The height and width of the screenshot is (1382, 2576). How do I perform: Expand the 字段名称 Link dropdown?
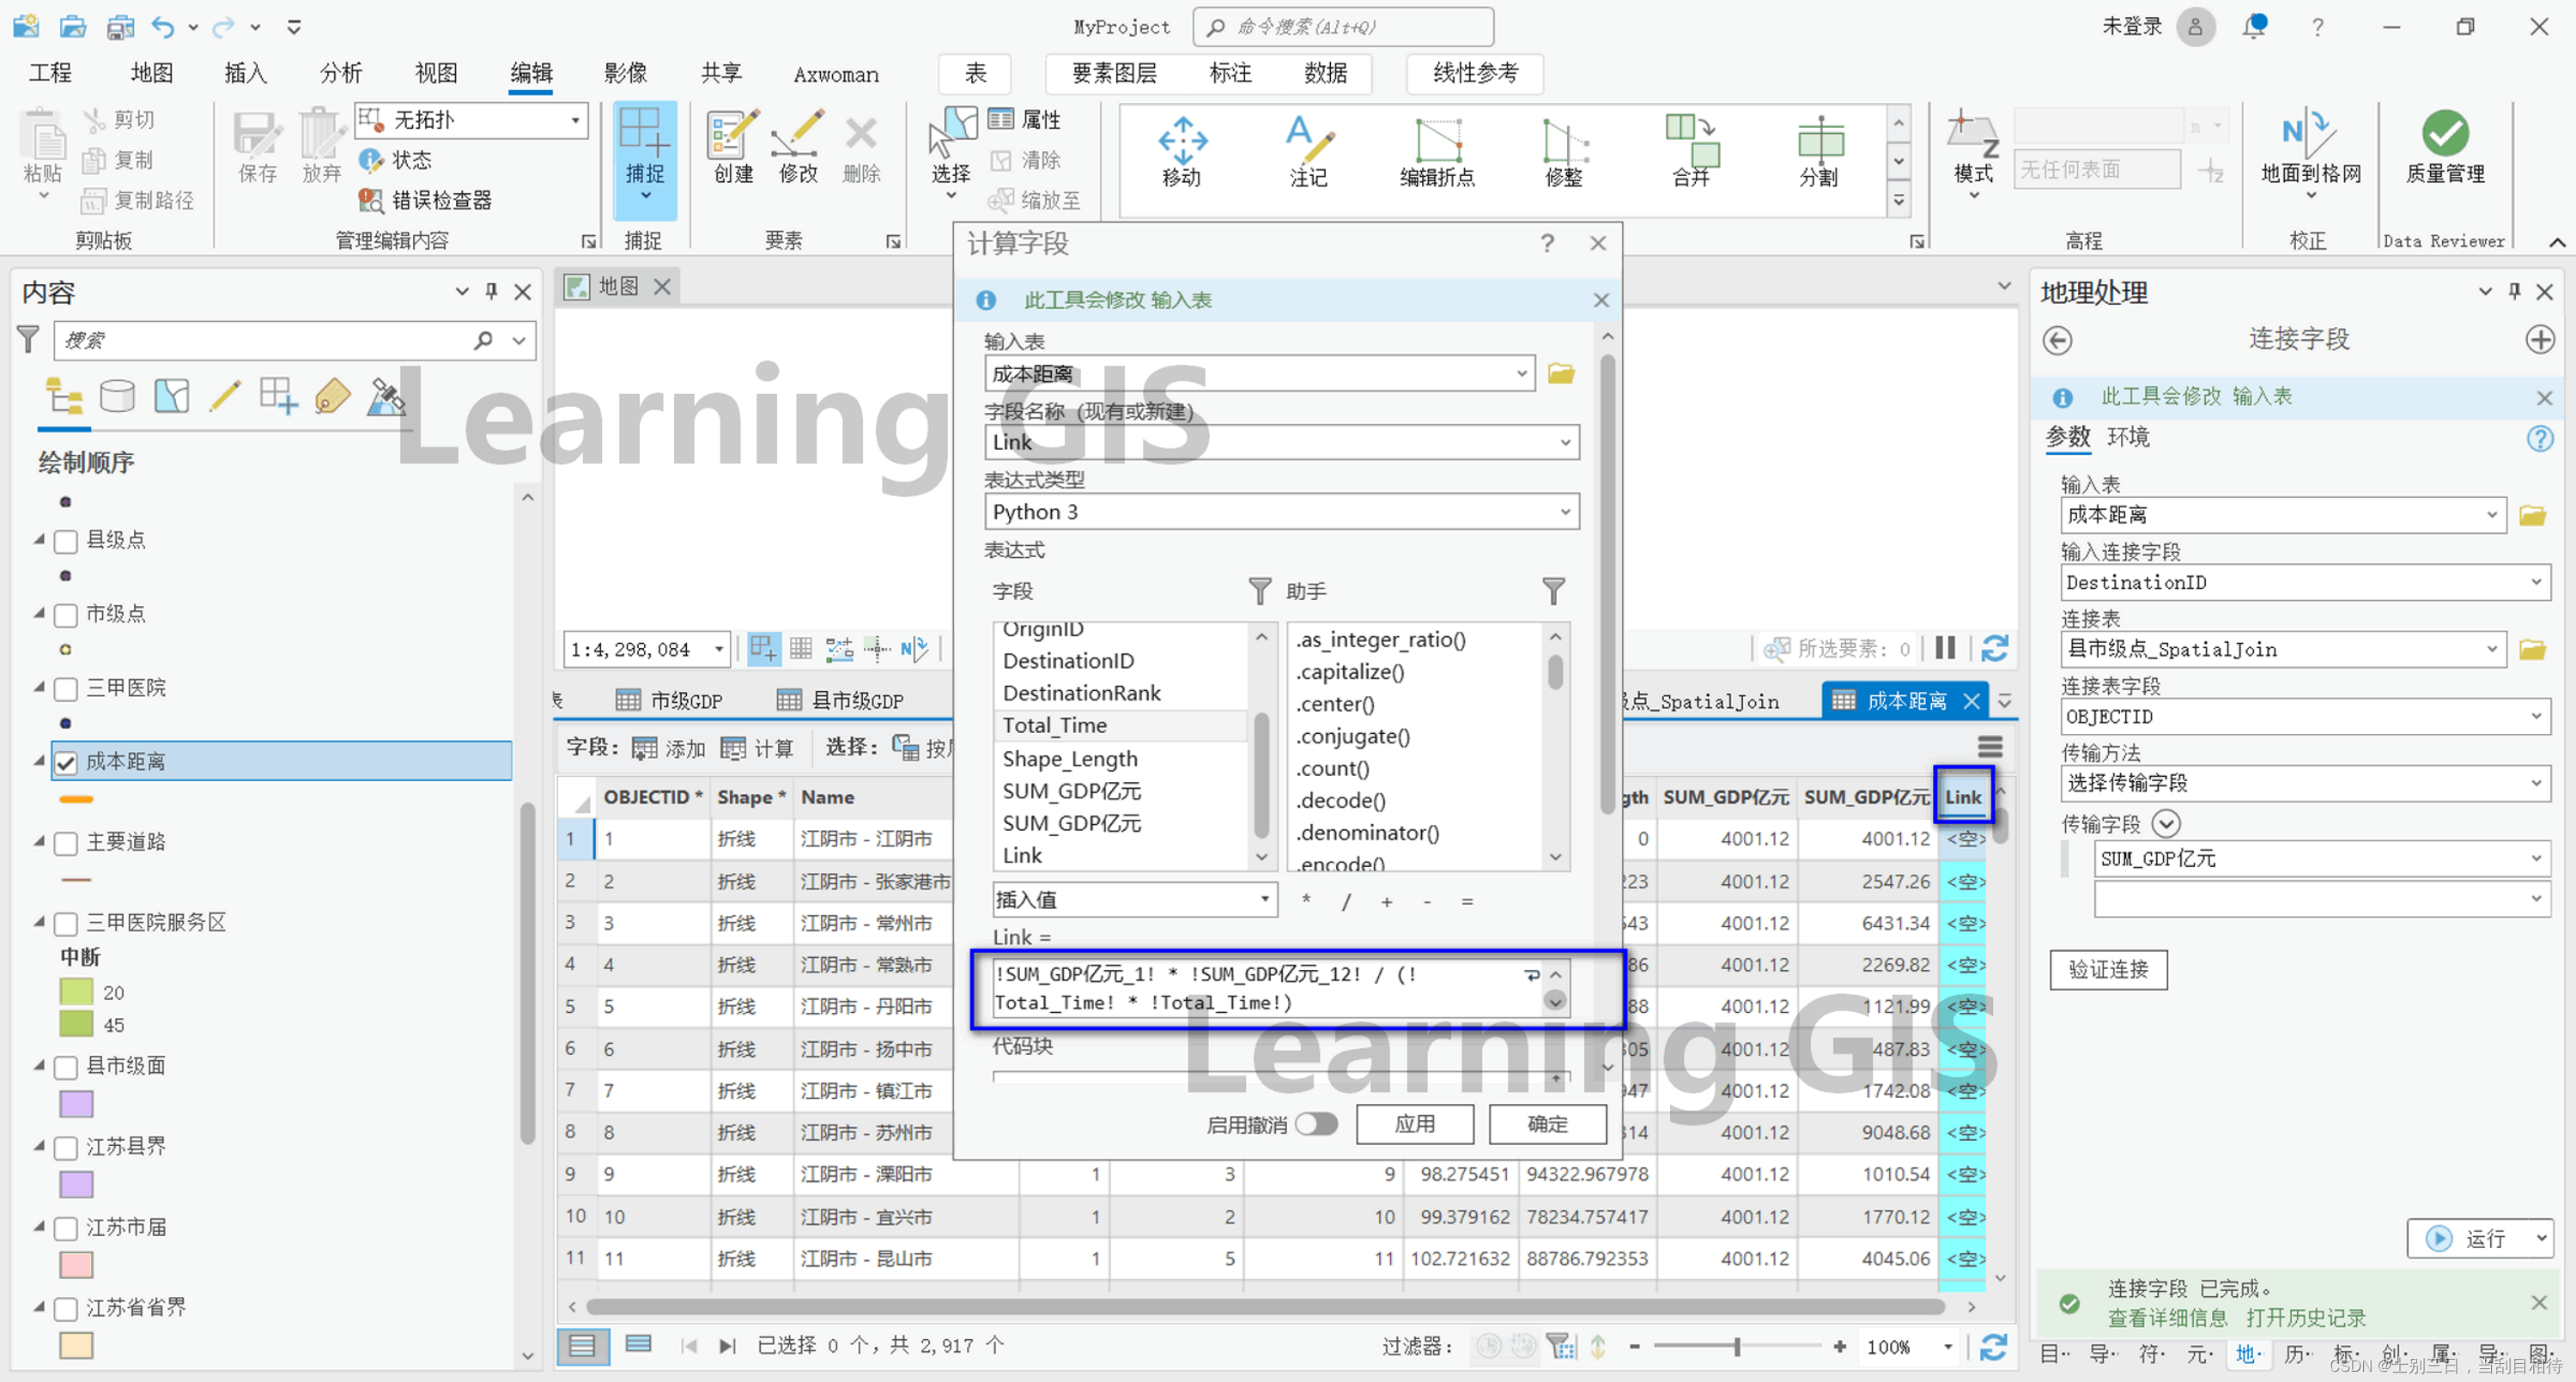tap(1565, 442)
